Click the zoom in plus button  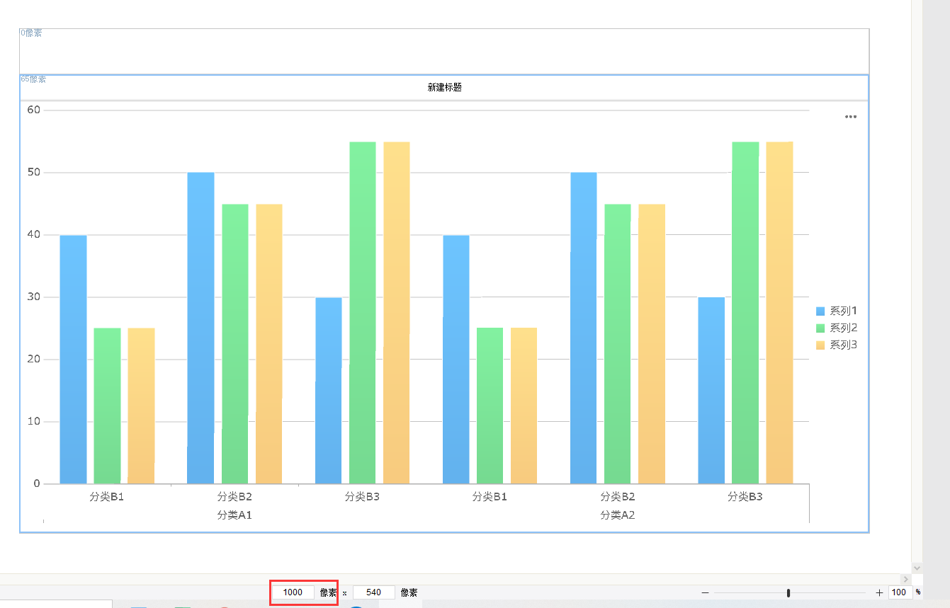click(879, 592)
